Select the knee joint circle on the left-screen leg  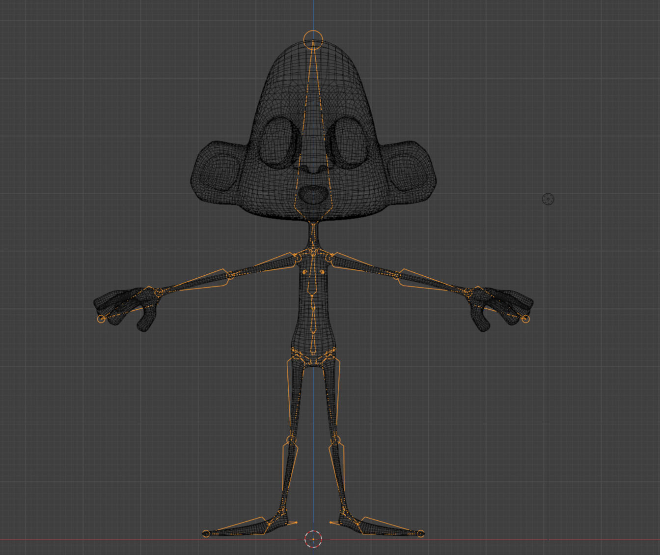(x=291, y=439)
